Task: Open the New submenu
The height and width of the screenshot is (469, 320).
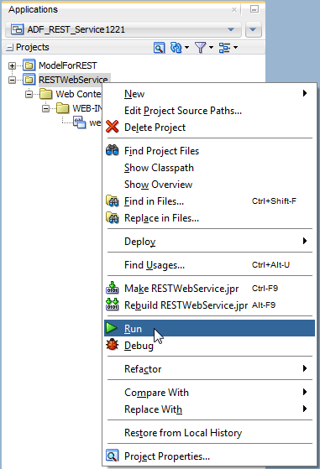Action: click(209, 94)
